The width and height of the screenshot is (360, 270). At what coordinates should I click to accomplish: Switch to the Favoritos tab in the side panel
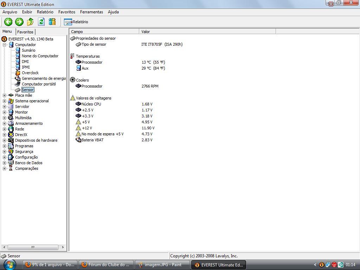point(25,32)
